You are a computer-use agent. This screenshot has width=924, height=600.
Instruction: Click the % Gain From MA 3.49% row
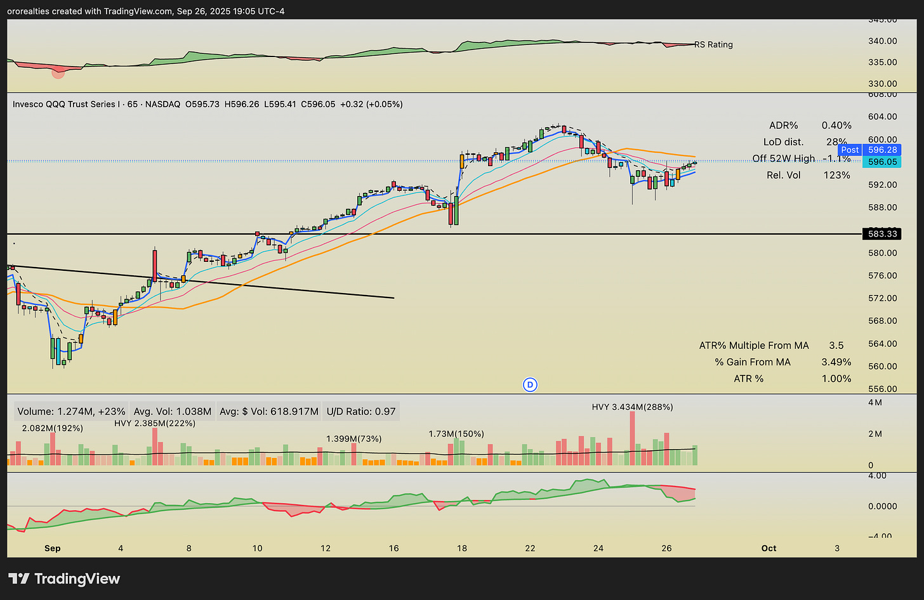782,362
